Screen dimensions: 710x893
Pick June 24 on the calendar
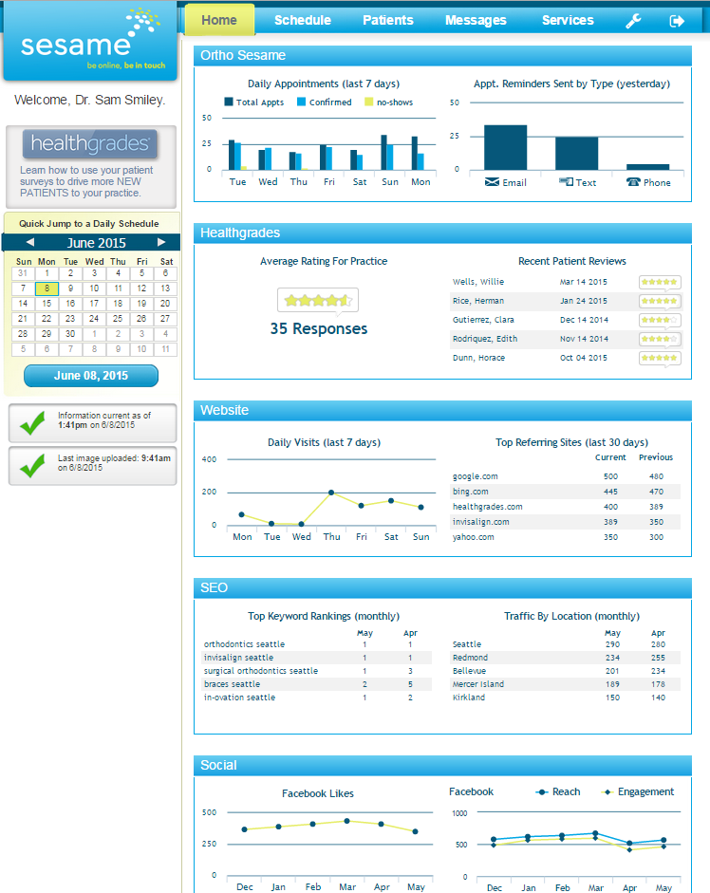(94, 319)
